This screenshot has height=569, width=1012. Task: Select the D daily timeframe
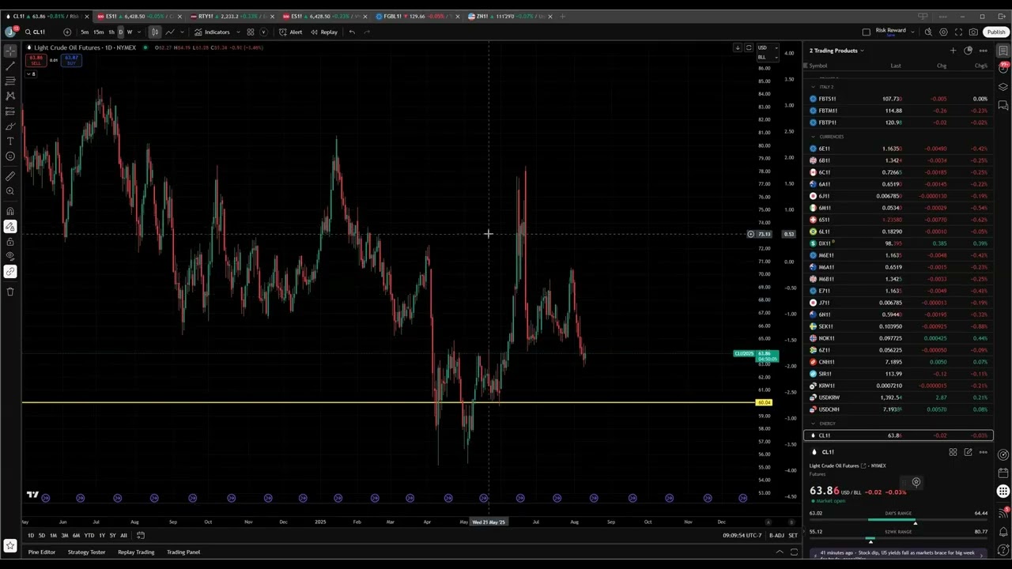(x=120, y=32)
